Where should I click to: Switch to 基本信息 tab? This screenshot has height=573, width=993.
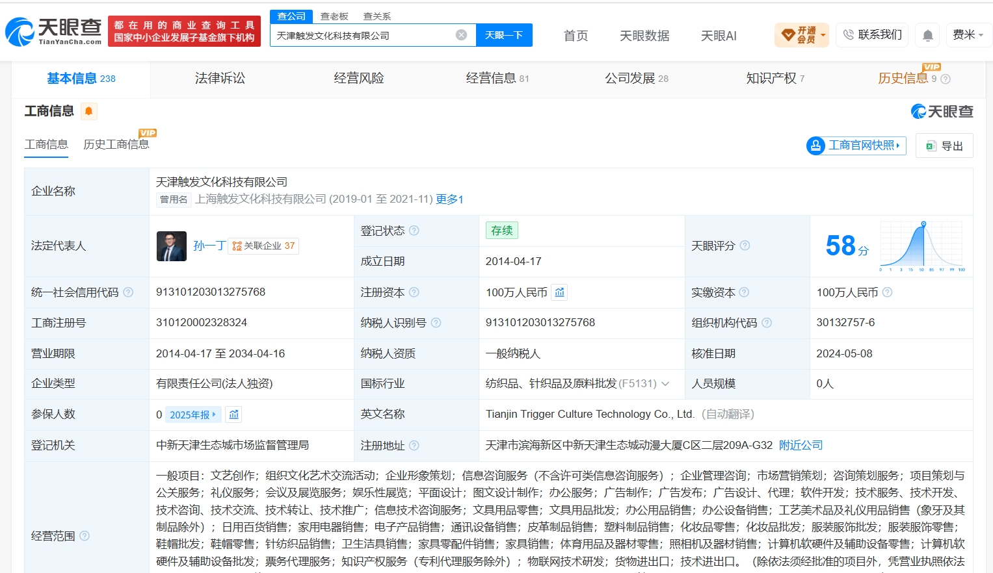click(81, 79)
